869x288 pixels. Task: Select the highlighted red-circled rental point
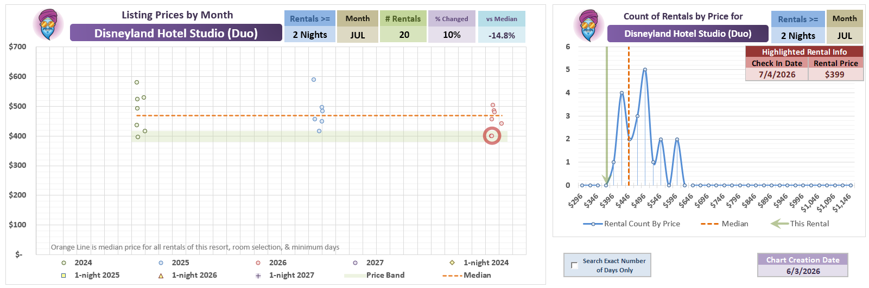tap(492, 136)
